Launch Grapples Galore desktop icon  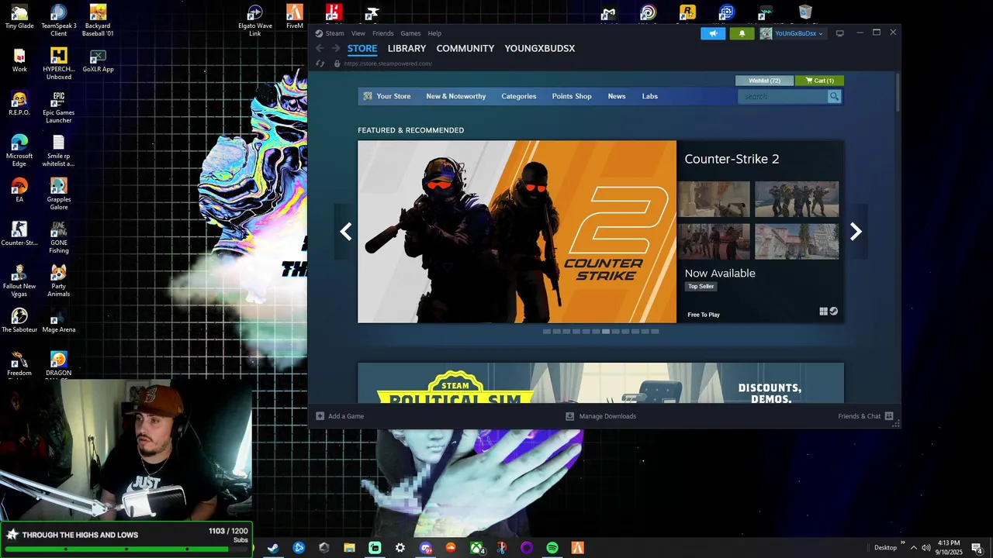click(59, 194)
